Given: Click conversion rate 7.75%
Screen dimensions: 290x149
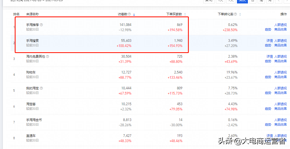Looking at the screenshot, I should [x=233, y=88].
